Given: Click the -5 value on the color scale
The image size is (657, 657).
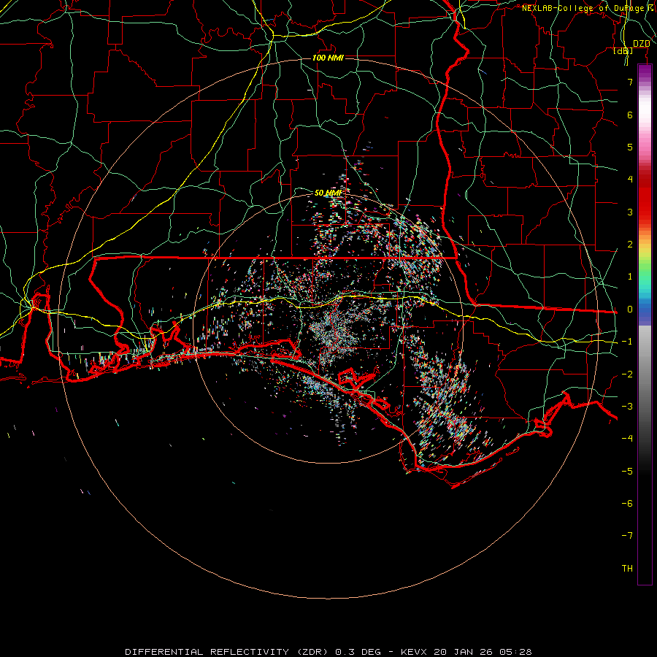Looking at the screenshot, I should [627, 472].
